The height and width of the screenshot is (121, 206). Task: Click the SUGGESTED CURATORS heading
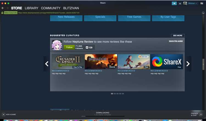[65, 35]
